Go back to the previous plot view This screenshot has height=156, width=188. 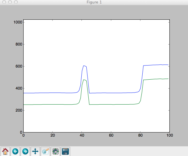[15, 151]
